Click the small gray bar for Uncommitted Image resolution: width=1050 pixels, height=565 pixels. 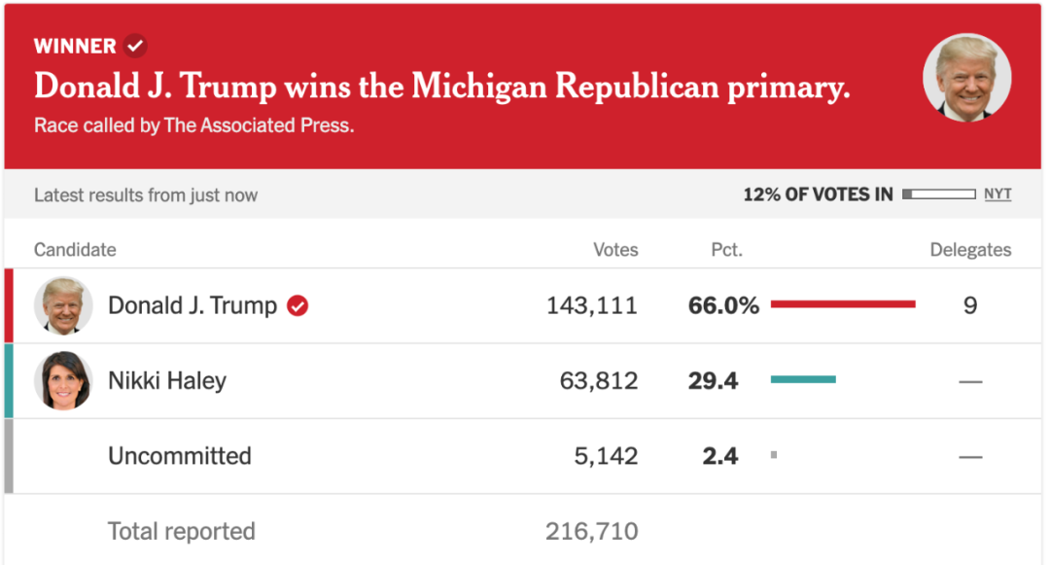click(x=774, y=454)
